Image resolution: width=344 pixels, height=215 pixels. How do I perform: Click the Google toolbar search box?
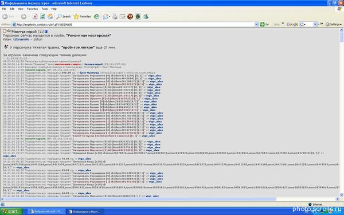click(309, 24)
